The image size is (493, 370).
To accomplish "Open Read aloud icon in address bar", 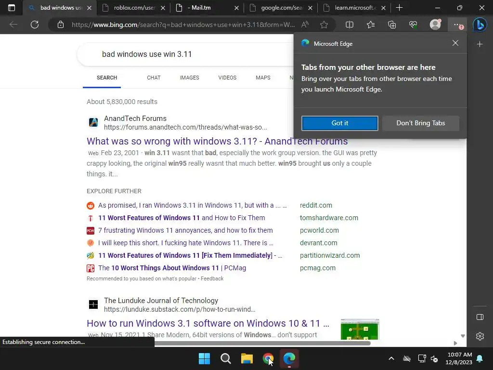I will coord(305,25).
